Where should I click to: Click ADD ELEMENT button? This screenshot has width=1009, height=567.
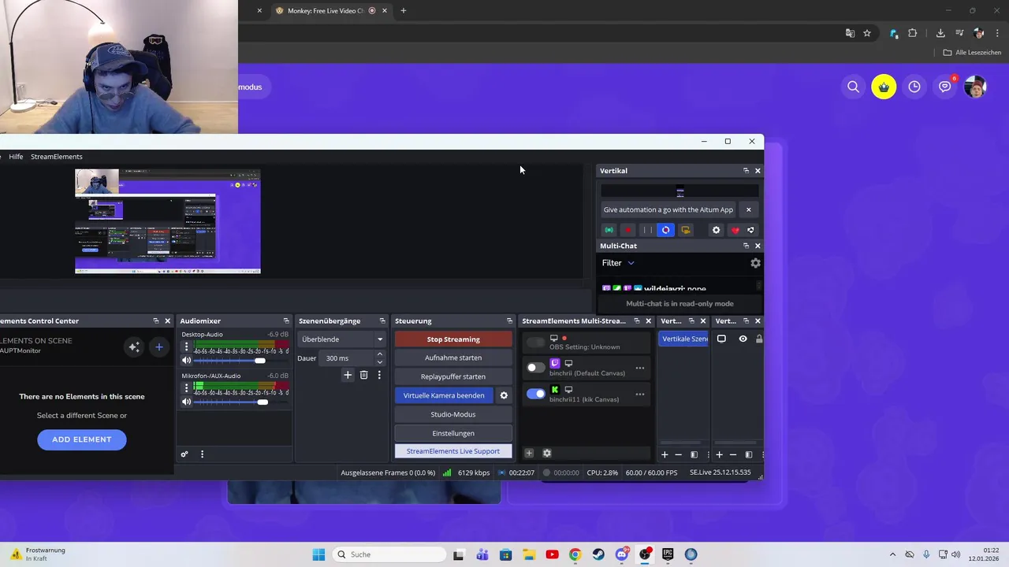[82, 439]
